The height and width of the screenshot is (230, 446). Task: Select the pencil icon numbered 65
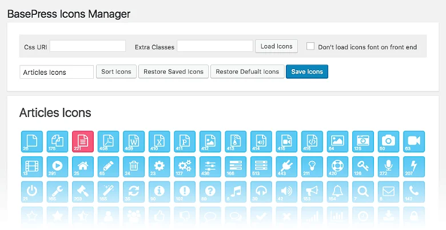(109, 167)
